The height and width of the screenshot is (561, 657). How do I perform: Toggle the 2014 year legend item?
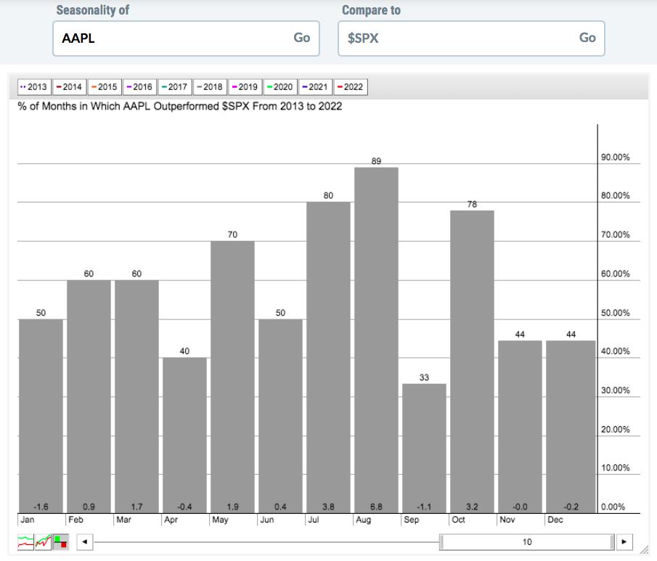click(x=69, y=87)
